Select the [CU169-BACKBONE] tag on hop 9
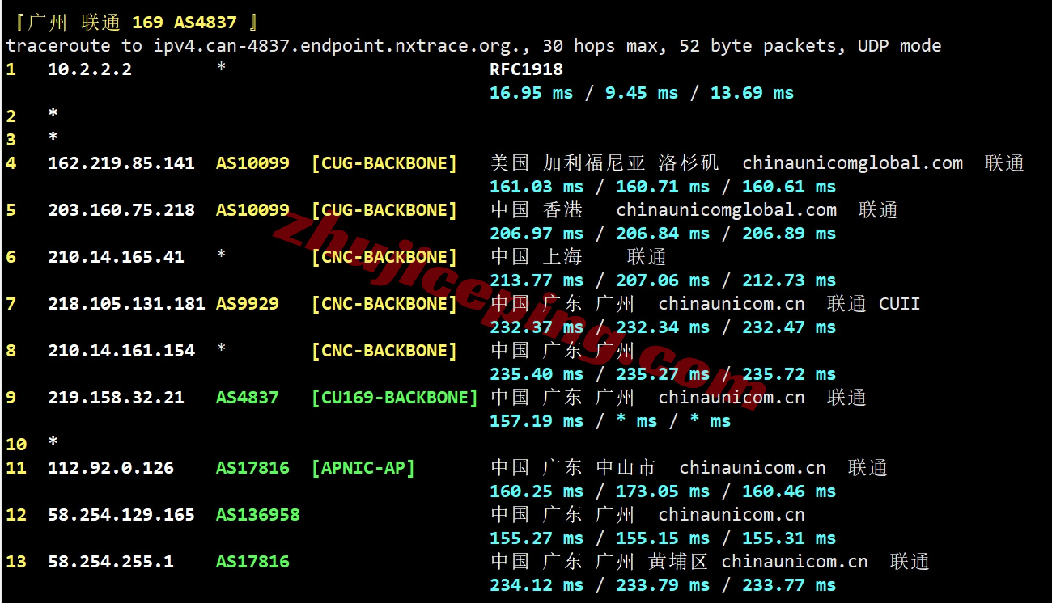 pyautogui.click(x=395, y=397)
